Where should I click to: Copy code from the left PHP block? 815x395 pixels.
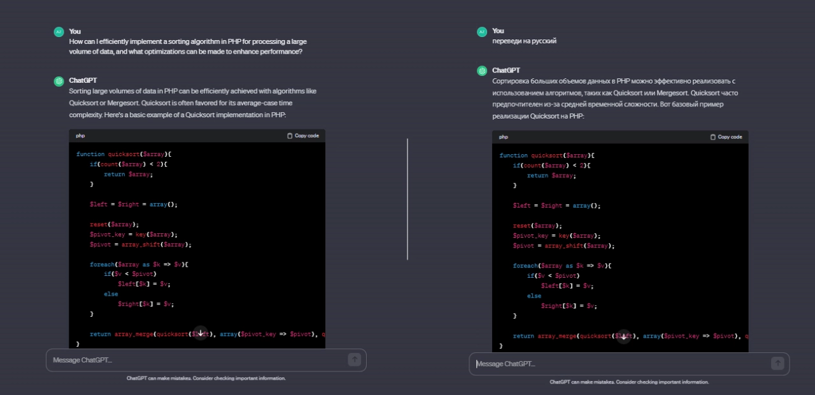click(303, 136)
